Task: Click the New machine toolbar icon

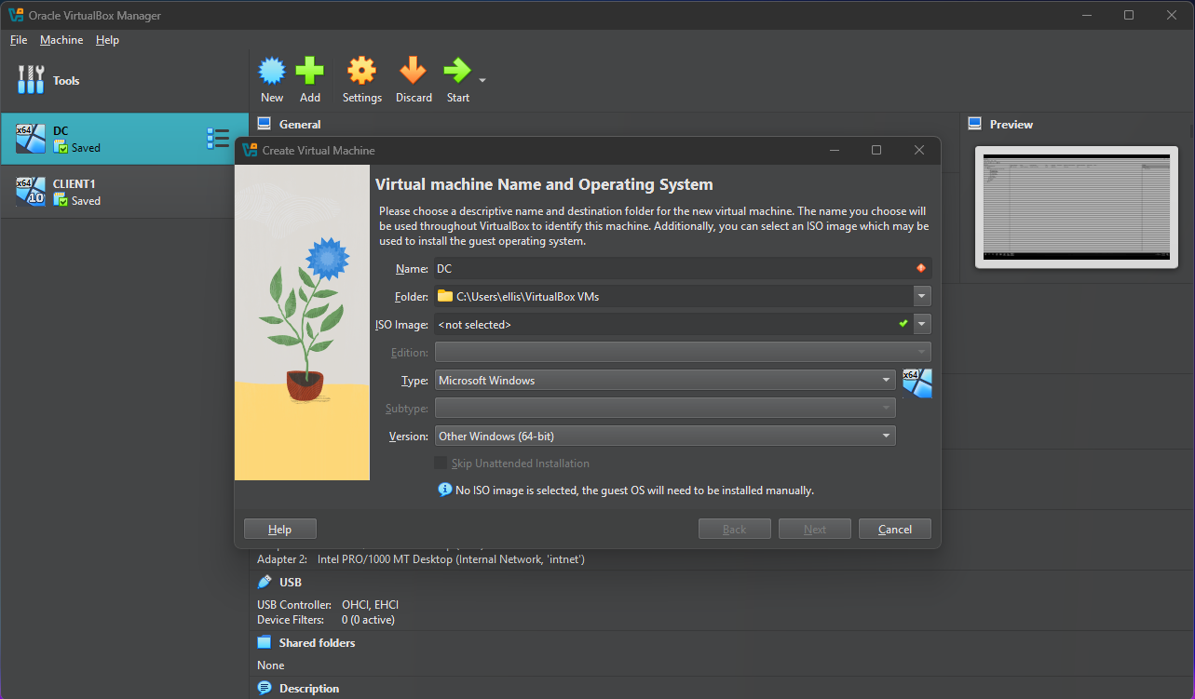Action: click(272, 71)
